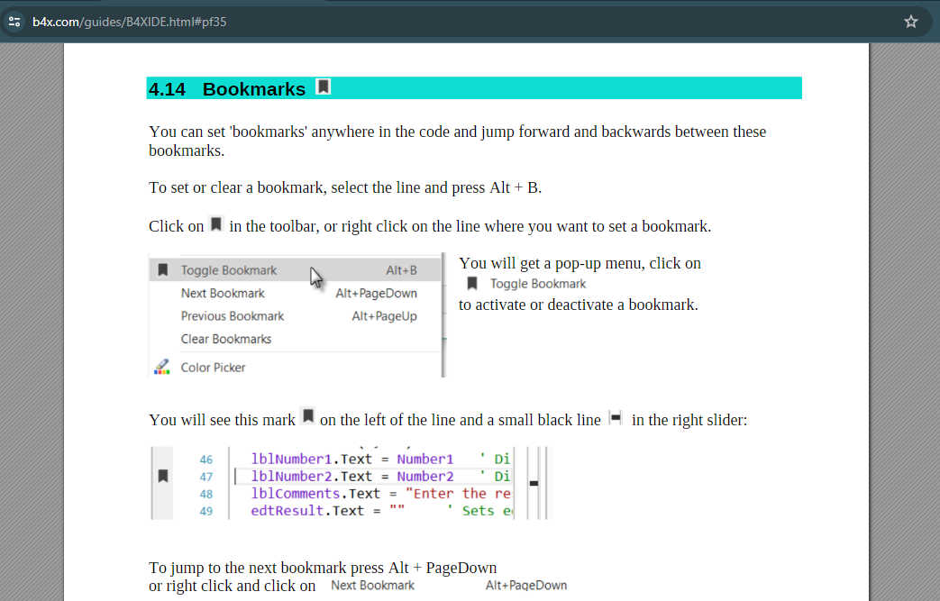The width and height of the screenshot is (940, 601).
Task: Click bookmark icon left of menu's Toggle Bookmark
Action: pyautogui.click(x=162, y=270)
